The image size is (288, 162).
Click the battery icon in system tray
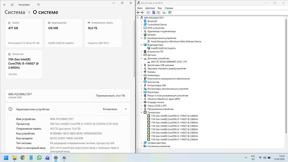pos(269,158)
